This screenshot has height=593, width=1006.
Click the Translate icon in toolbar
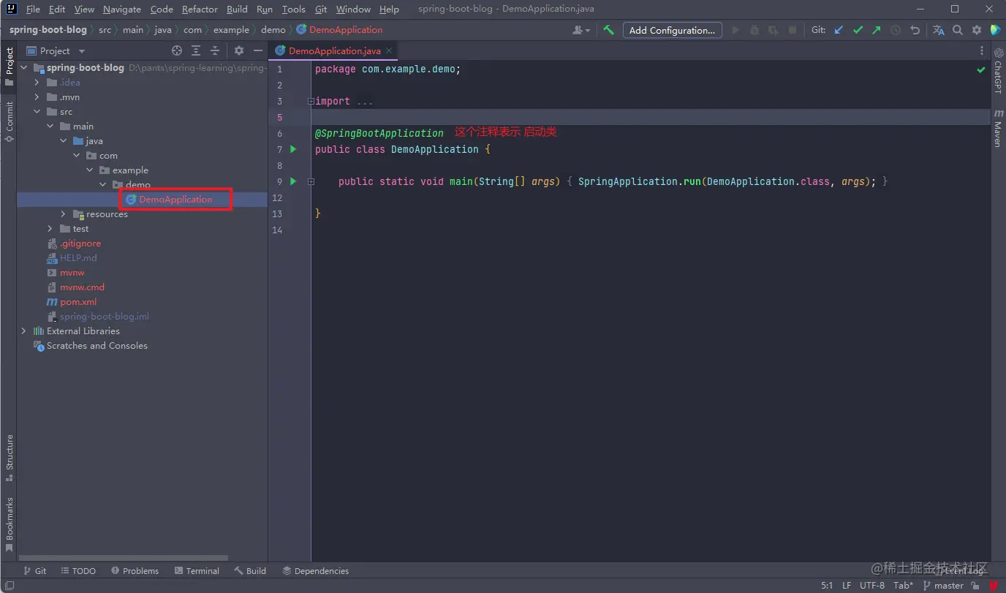(939, 30)
